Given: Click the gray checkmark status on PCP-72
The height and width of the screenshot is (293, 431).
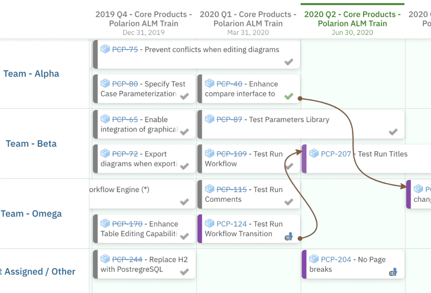Looking at the screenshot, I should (x=184, y=166).
